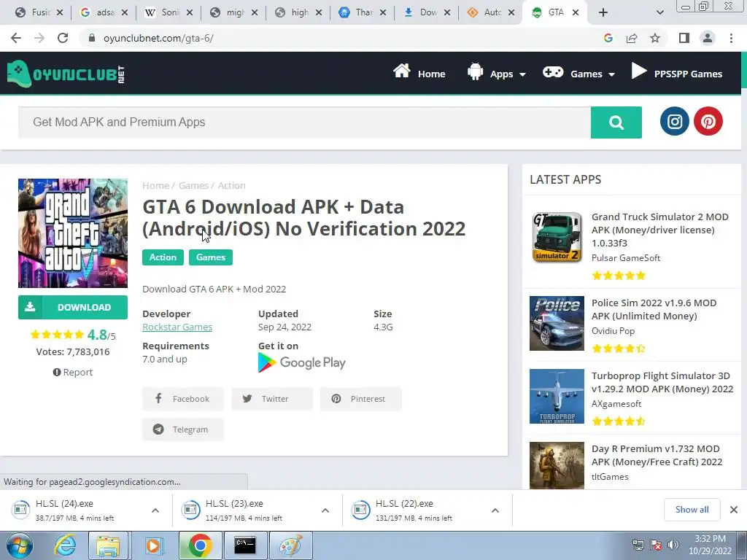747x560 pixels.
Task: Share via Pinterest button
Action: pyautogui.click(x=360, y=399)
